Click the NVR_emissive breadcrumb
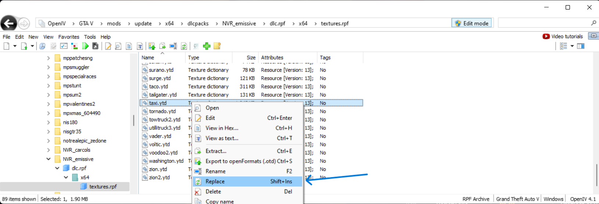Screen dimensions: 599x204 [x=239, y=24]
